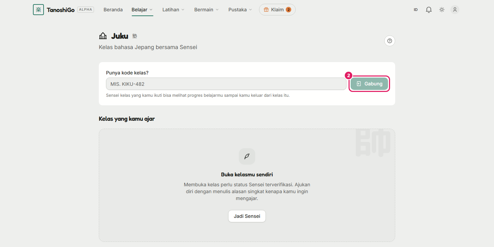Click the Klaim notification count badge
The height and width of the screenshot is (247, 494).
coord(289,10)
